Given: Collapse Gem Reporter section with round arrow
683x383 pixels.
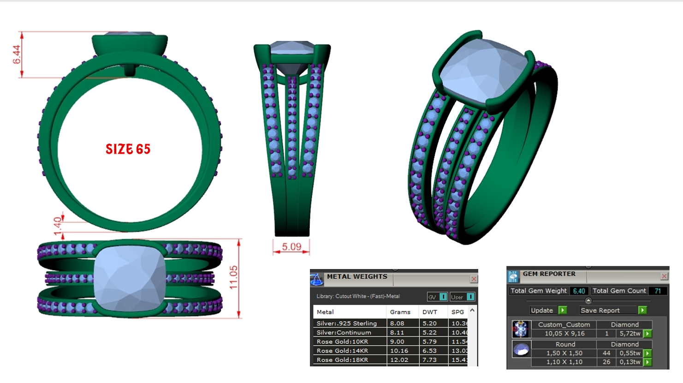Looking at the screenshot, I should point(588,300).
